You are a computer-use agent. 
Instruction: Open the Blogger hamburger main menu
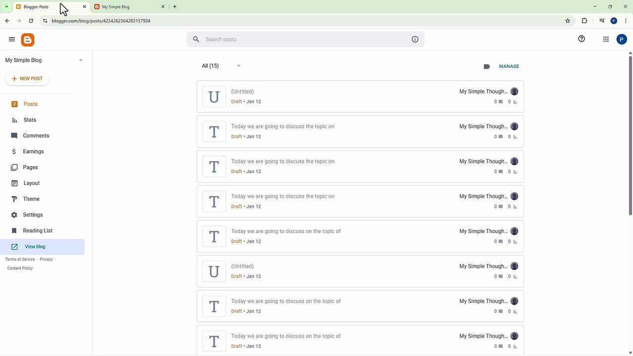(12, 39)
